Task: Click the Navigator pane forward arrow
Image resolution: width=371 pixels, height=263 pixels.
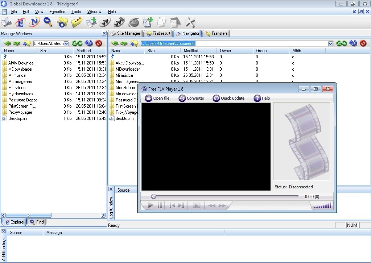Action: click(x=124, y=43)
